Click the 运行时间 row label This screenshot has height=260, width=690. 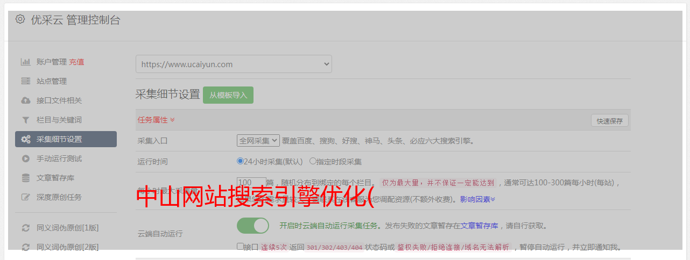(153, 161)
